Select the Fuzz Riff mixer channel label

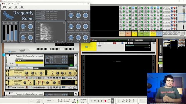tap(141, 34)
